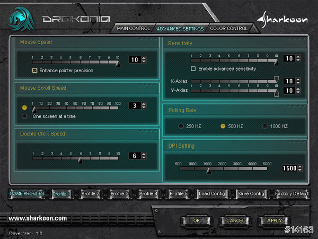Click the Y-Axias slider handle
Image resolution: width=318 pixels, height=239 pixels.
(277, 92)
